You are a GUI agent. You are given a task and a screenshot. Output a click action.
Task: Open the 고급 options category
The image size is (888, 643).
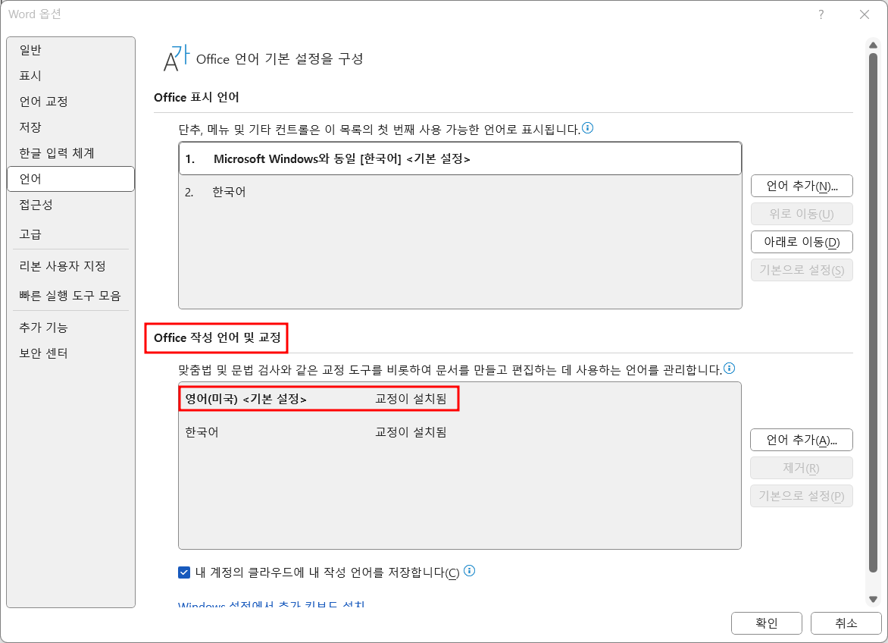point(70,234)
